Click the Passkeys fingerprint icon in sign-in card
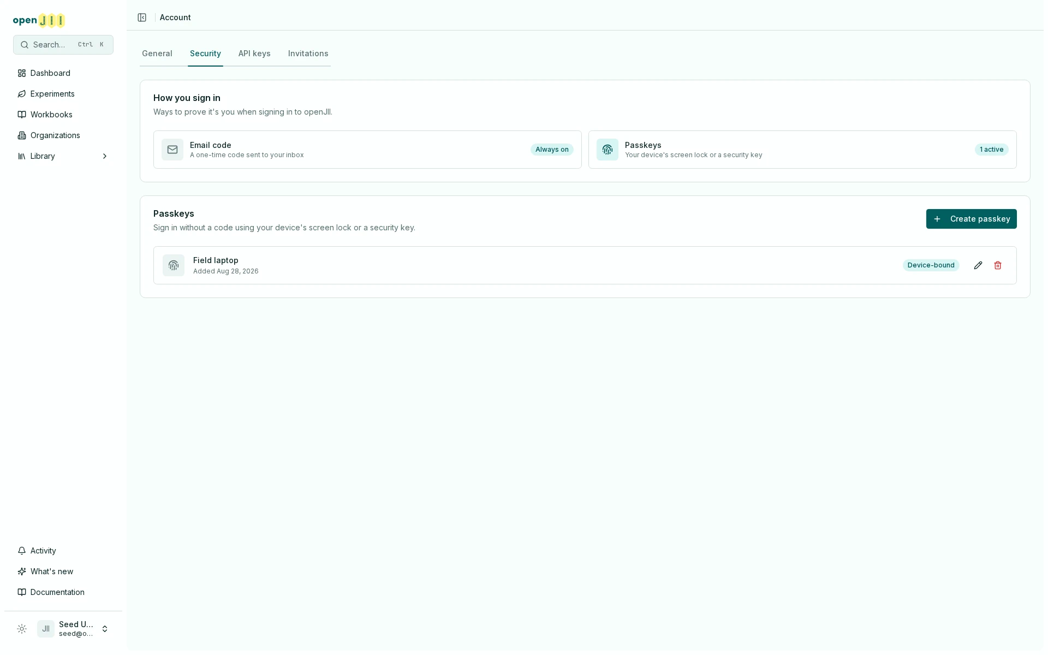 tap(608, 150)
